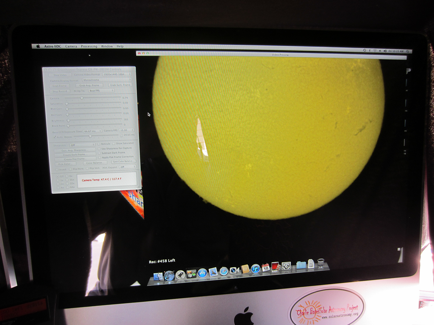The height and width of the screenshot is (325, 434).
Task: Open Base CCD Exposure Time dropdown
Action: point(93,131)
